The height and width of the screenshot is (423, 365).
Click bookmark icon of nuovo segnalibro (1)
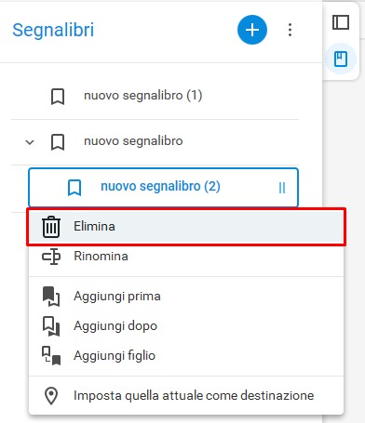[x=58, y=97]
